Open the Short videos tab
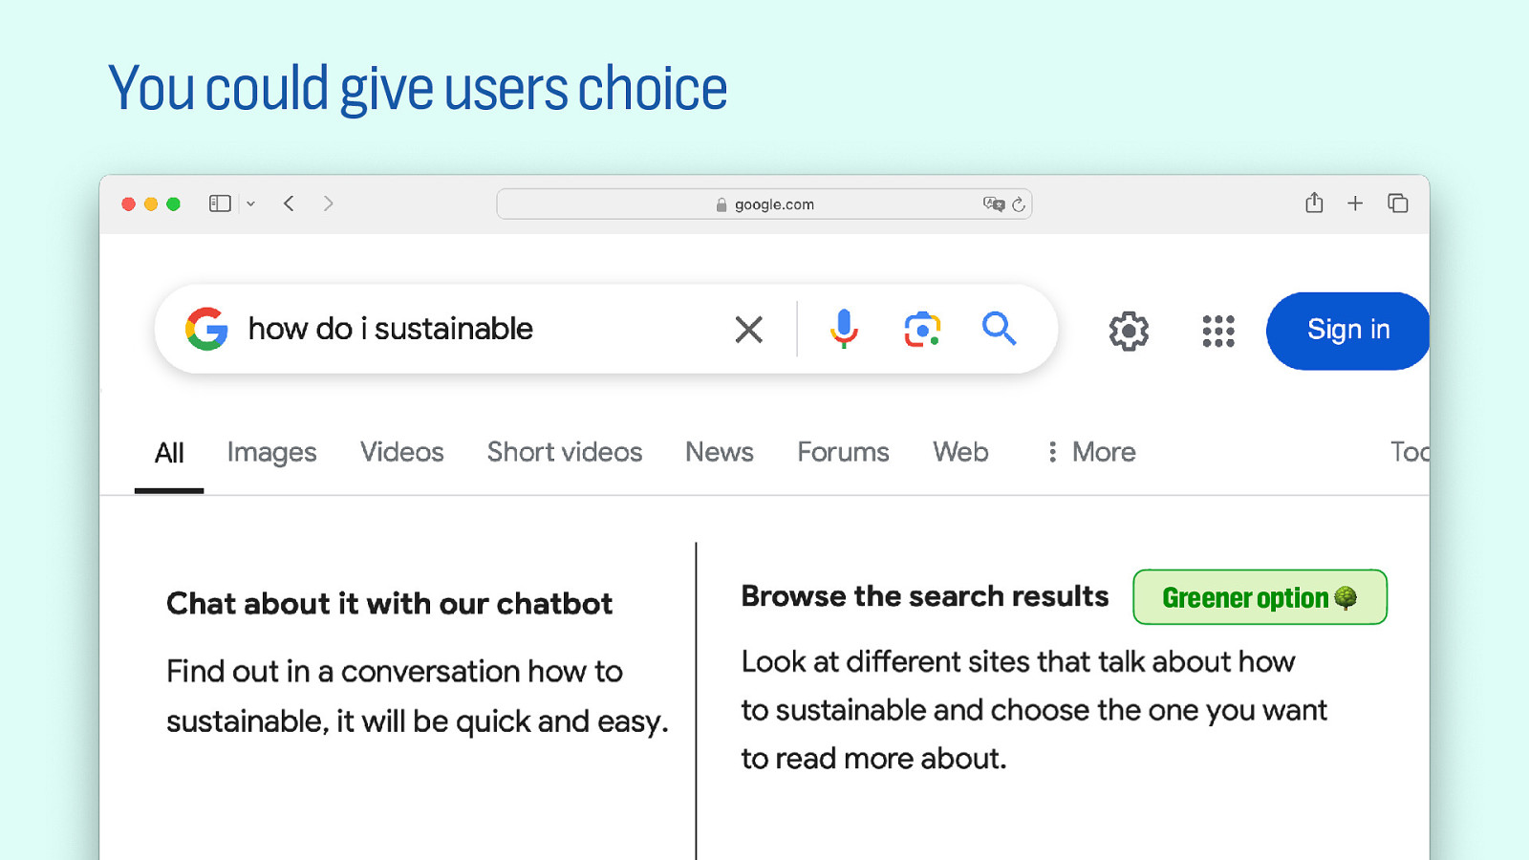Viewport: 1529px width, 860px height. click(x=564, y=452)
